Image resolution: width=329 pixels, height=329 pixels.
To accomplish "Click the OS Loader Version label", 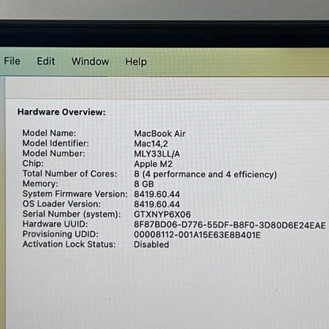I will [x=62, y=204].
